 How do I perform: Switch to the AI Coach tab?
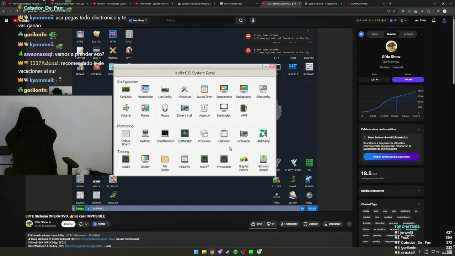[408, 34]
